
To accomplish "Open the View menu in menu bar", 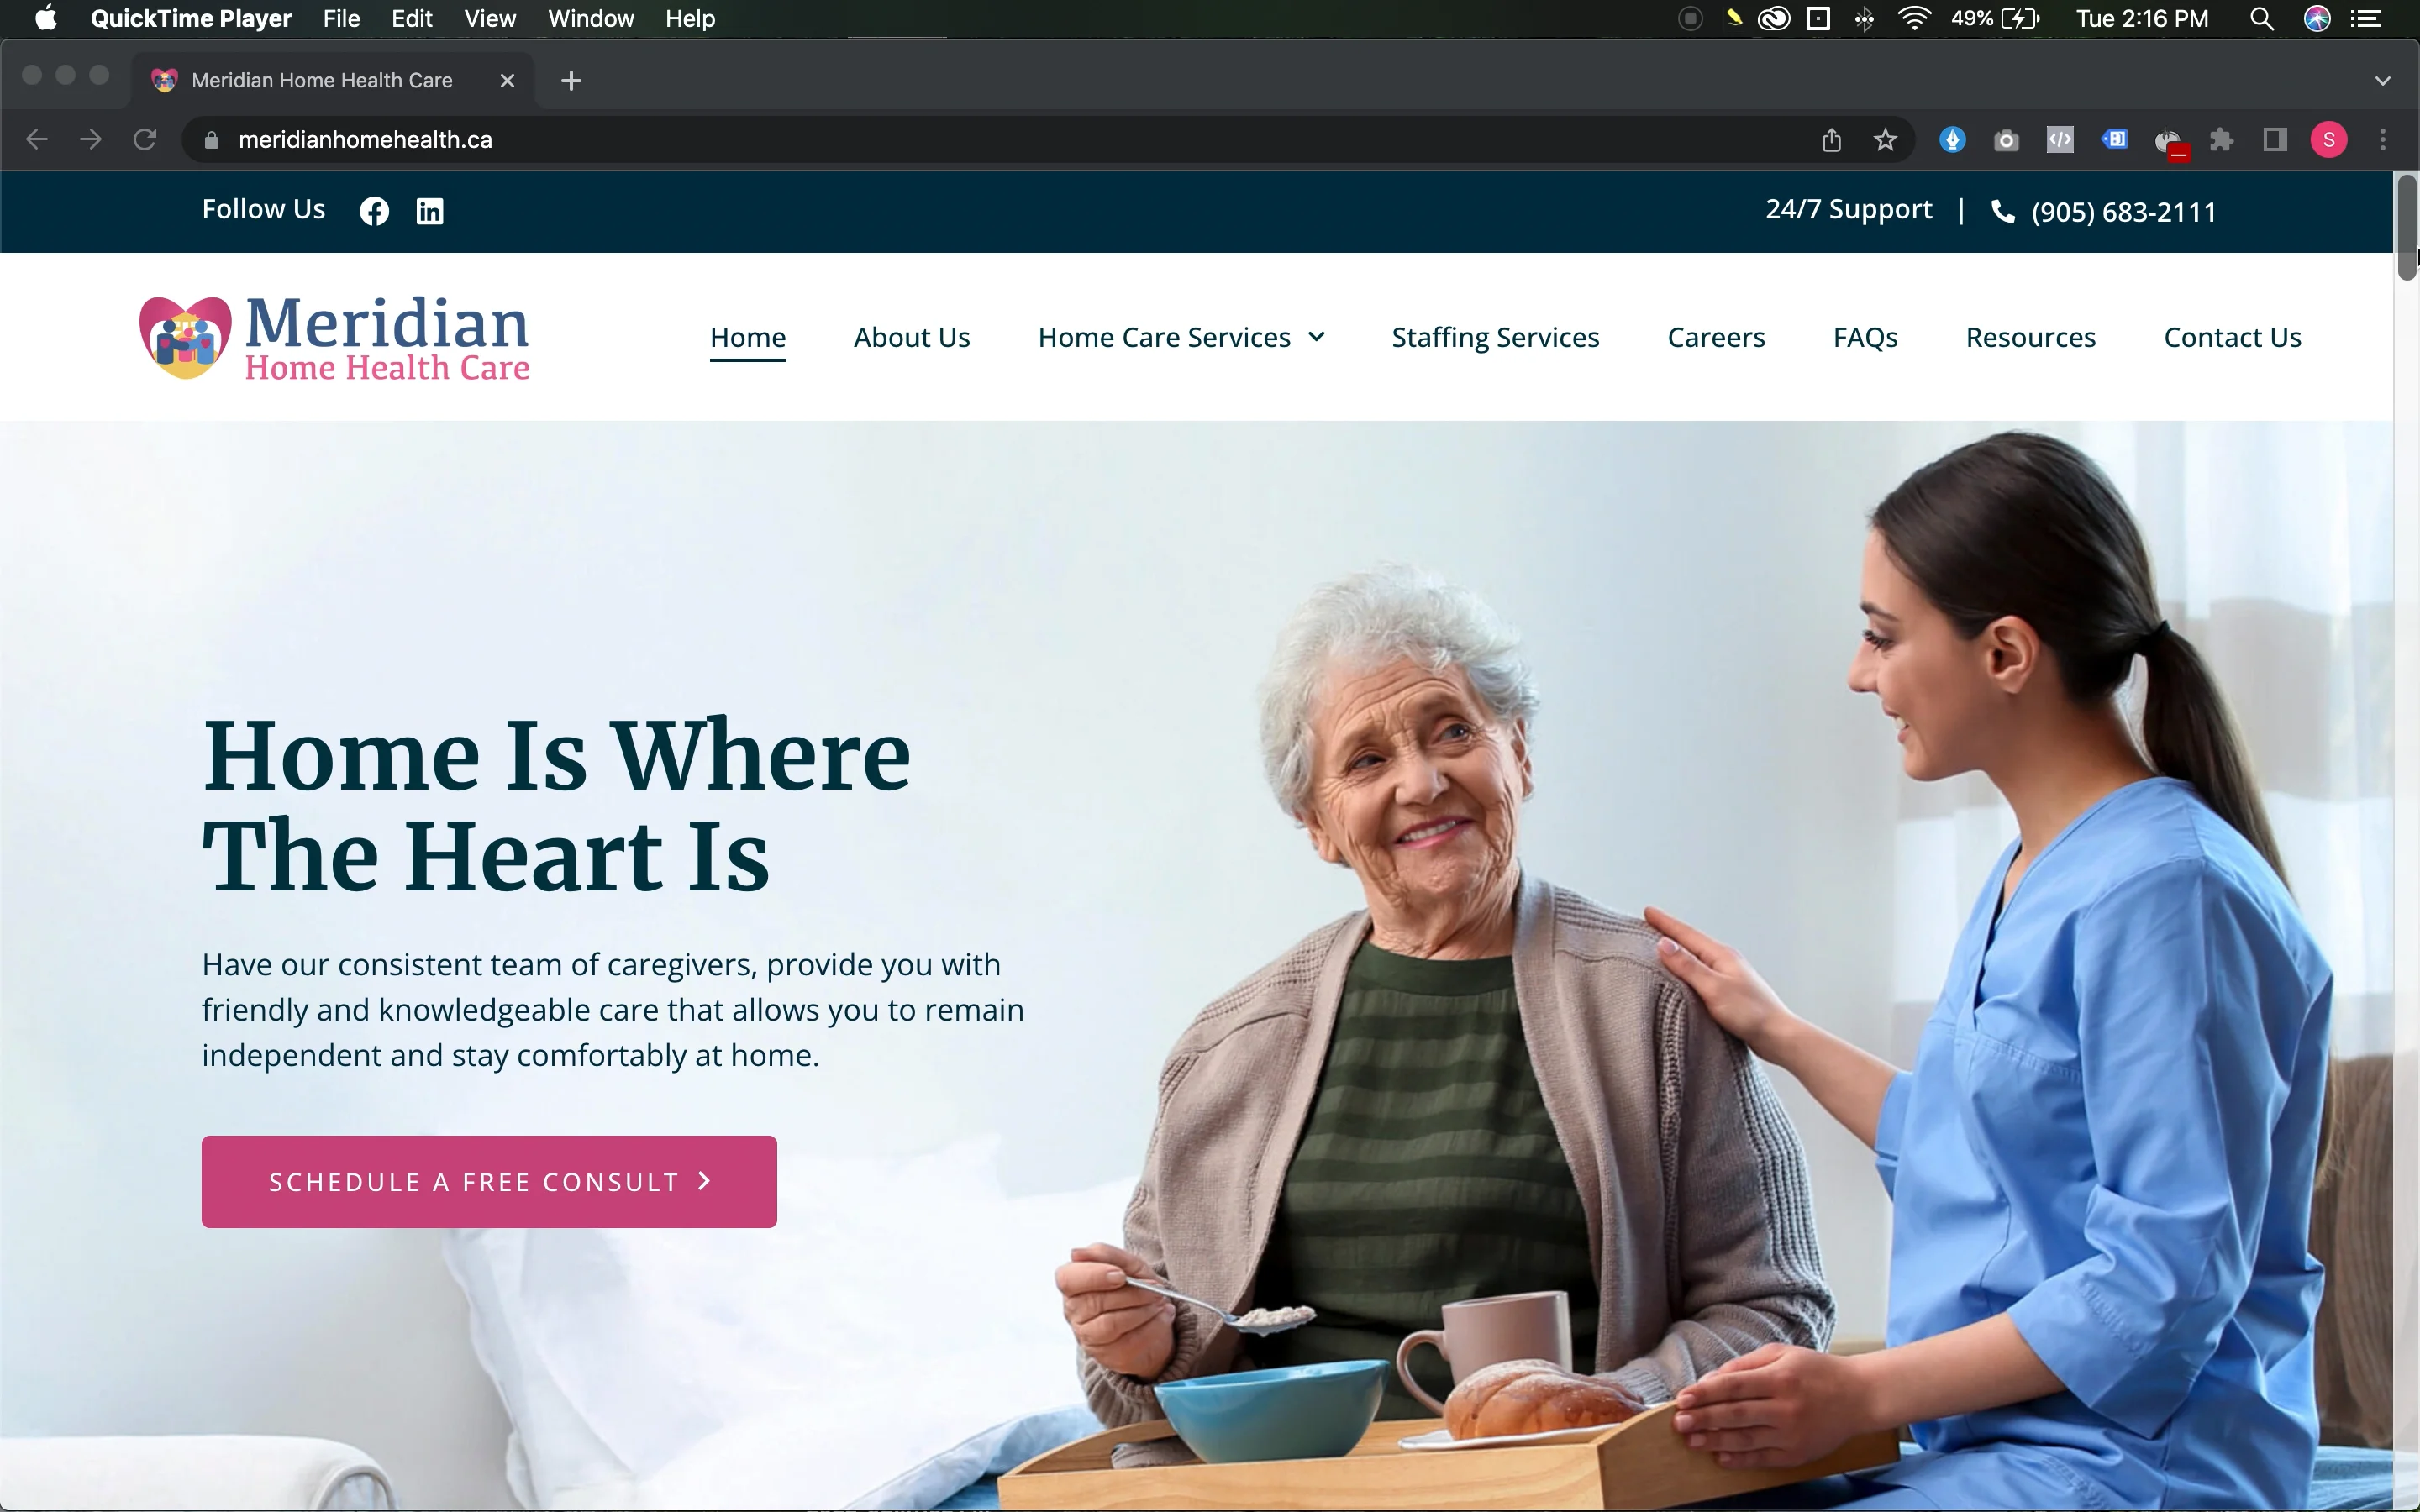I will click(x=490, y=19).
